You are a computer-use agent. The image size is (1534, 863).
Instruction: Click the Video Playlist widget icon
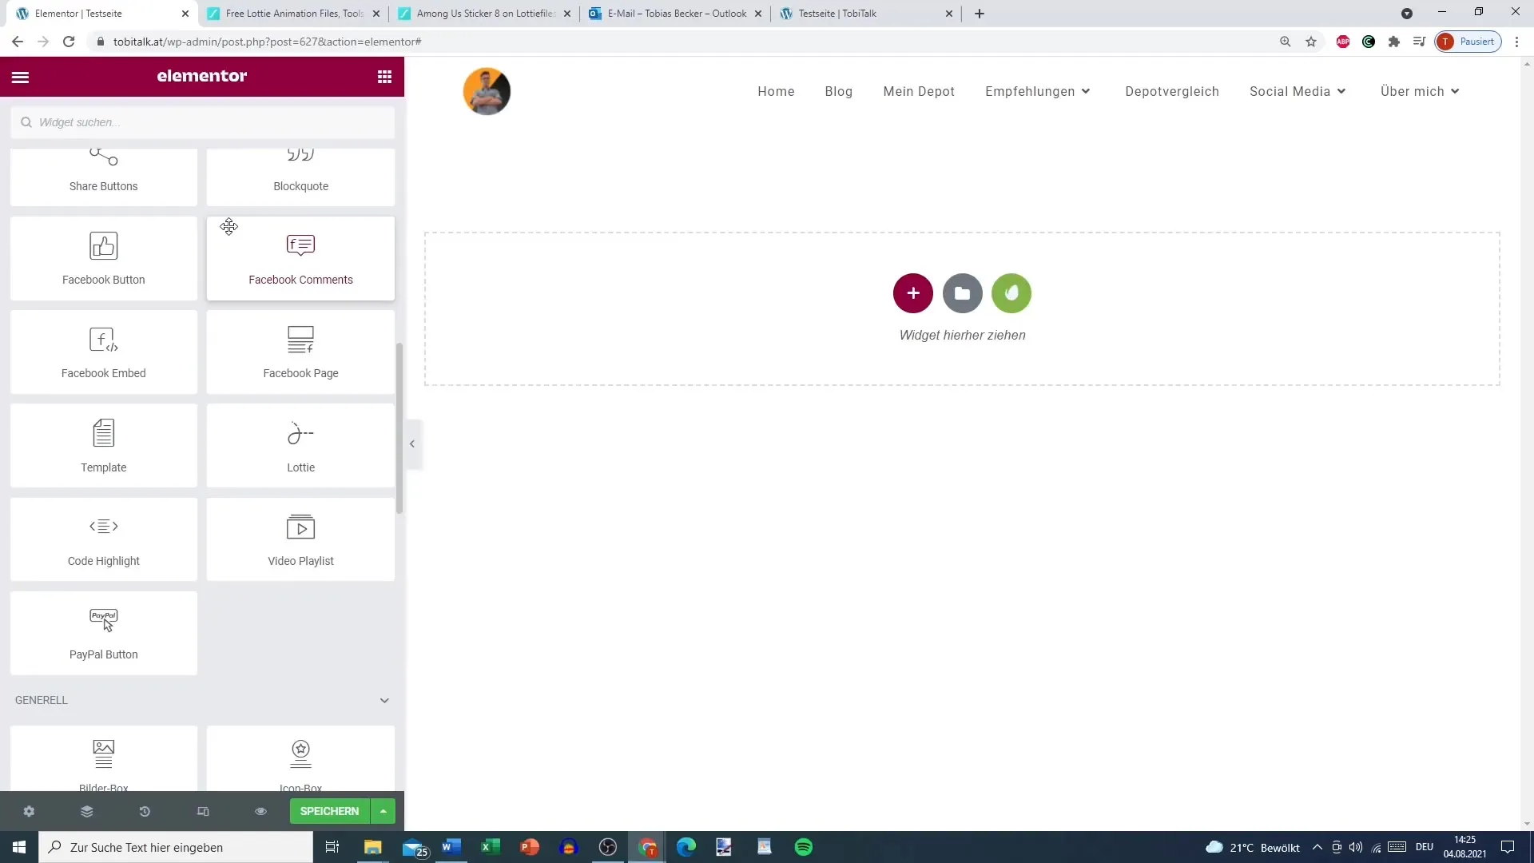click(x=300, y=527)
